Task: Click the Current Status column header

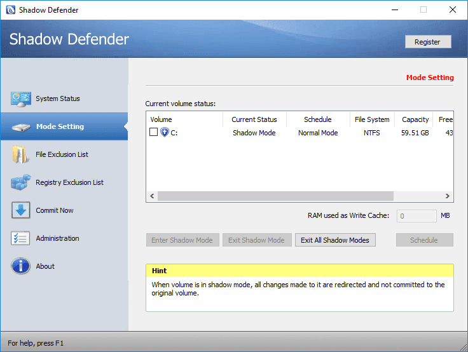Action: (x=254, y=119)
